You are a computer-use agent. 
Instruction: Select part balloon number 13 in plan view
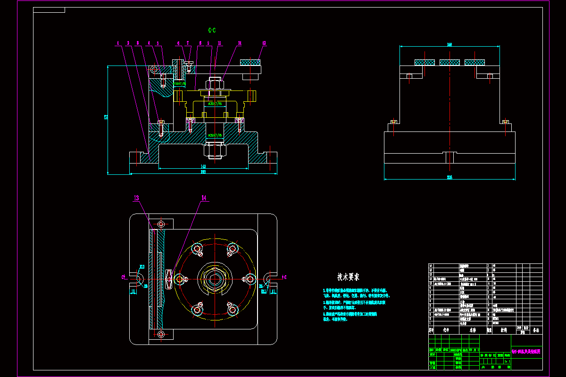(136, 199)
